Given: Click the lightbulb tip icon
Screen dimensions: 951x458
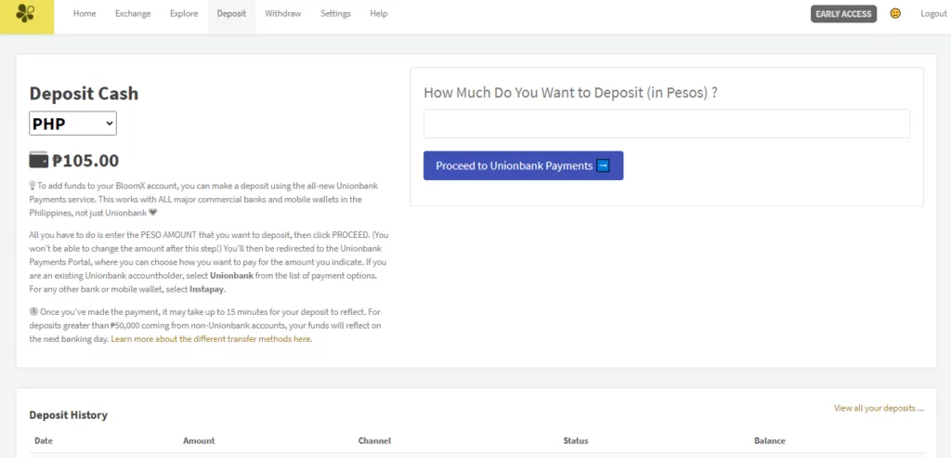Looking at the screenshot, I should tap(33, 186).
